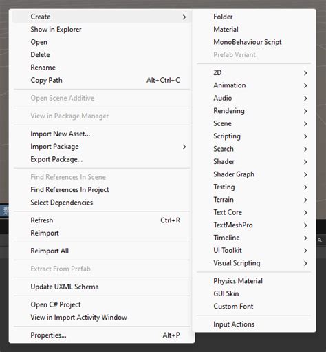
Task: Expand the Import Package submenu arrow
Action: pos(184,147)
